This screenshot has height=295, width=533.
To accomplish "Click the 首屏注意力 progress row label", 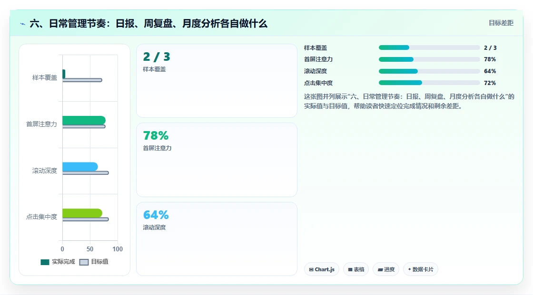I will click(x=318, y=59).
